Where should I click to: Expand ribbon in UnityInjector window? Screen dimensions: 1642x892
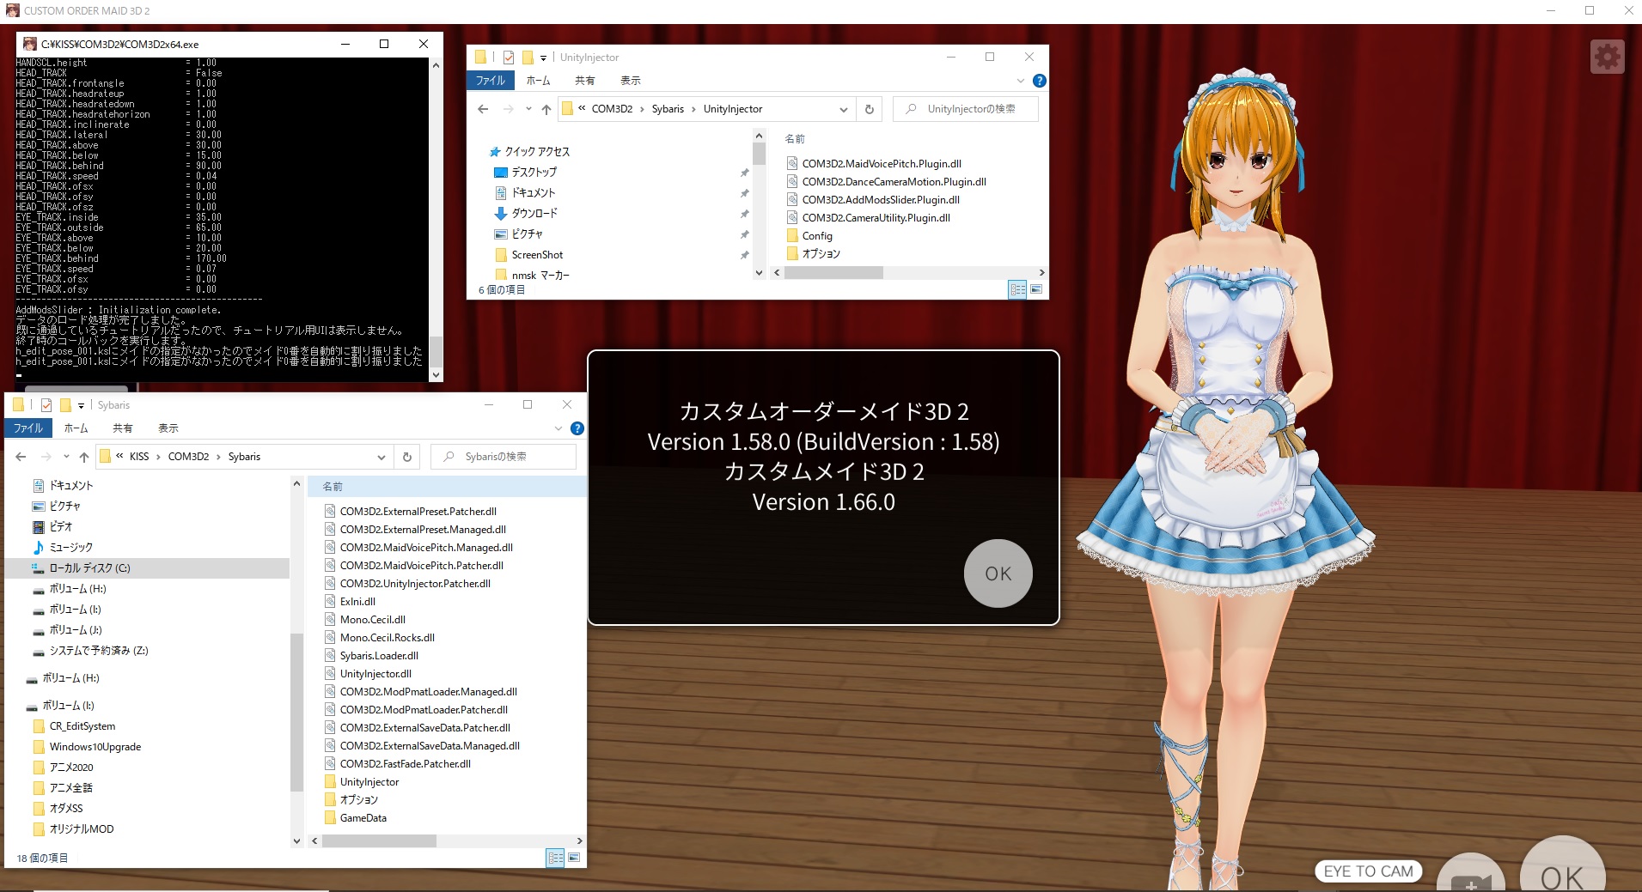click(1020, 81)
